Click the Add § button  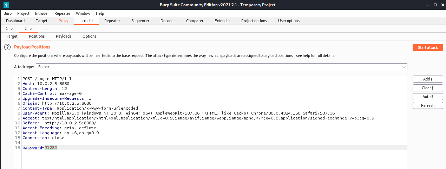coord(428,79)
